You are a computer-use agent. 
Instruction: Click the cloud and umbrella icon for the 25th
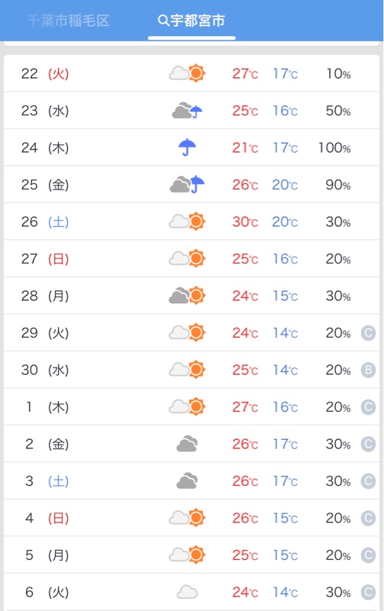click(x=187, y=184)
